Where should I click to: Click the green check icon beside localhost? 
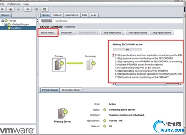[9, 28]
